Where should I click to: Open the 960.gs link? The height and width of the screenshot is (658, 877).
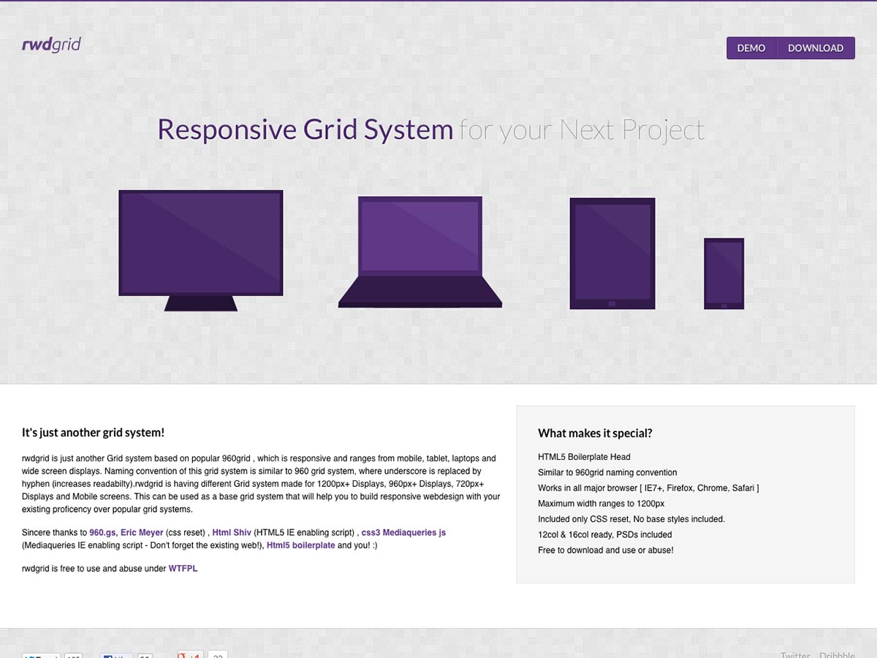[x=102, y=533]
